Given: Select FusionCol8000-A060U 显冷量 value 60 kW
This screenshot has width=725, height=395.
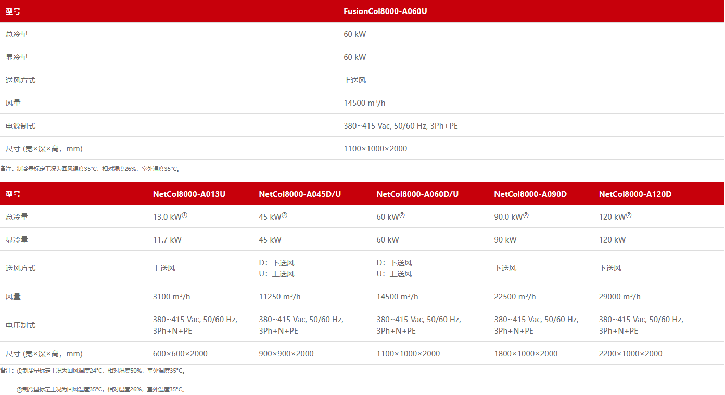Looking at the screenshot, I should click(x=354, y=57).
